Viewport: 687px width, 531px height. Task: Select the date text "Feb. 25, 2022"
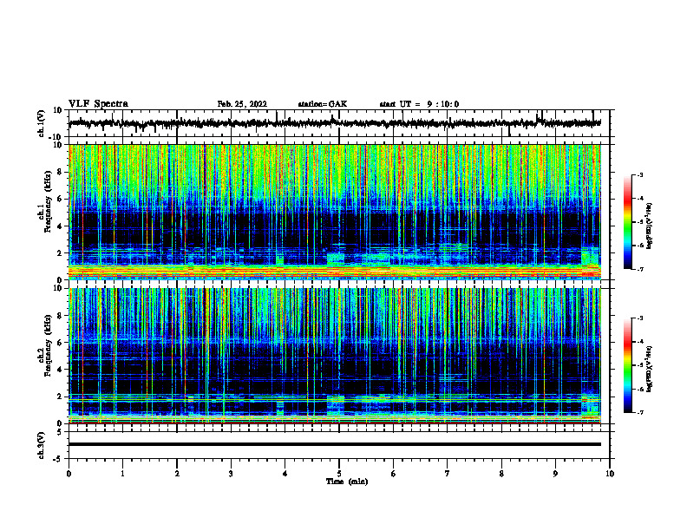point(242,104)
